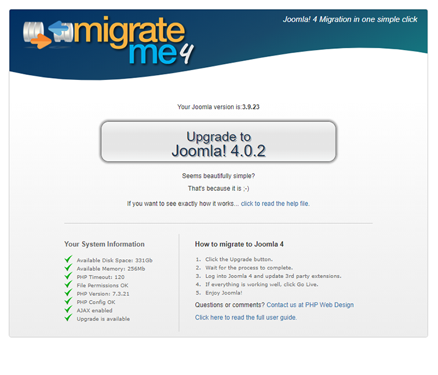Select text 'PHP Timeout: 120'
This screenshot has height=375, width=438.
pos(101,277)
